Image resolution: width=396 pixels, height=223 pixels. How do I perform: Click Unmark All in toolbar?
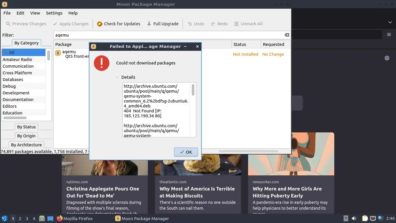tap(248, 24)
